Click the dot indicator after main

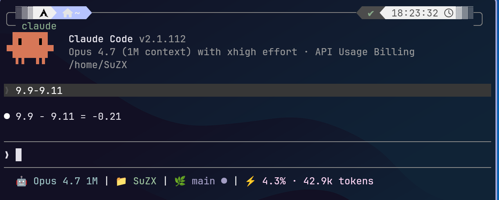pyautogui.click(x=224, y=181)
